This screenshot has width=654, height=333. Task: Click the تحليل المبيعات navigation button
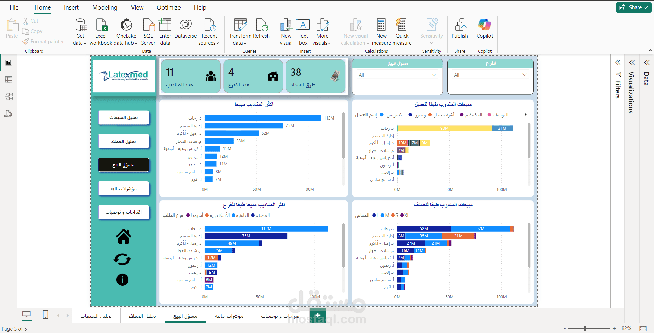(x=124, y=117)
